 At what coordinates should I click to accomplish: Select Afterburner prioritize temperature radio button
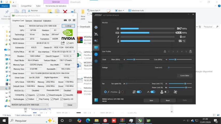pyautogui.click(x=122, y=92)
